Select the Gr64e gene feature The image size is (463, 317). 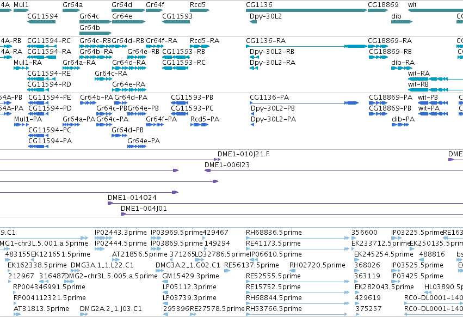128,22
